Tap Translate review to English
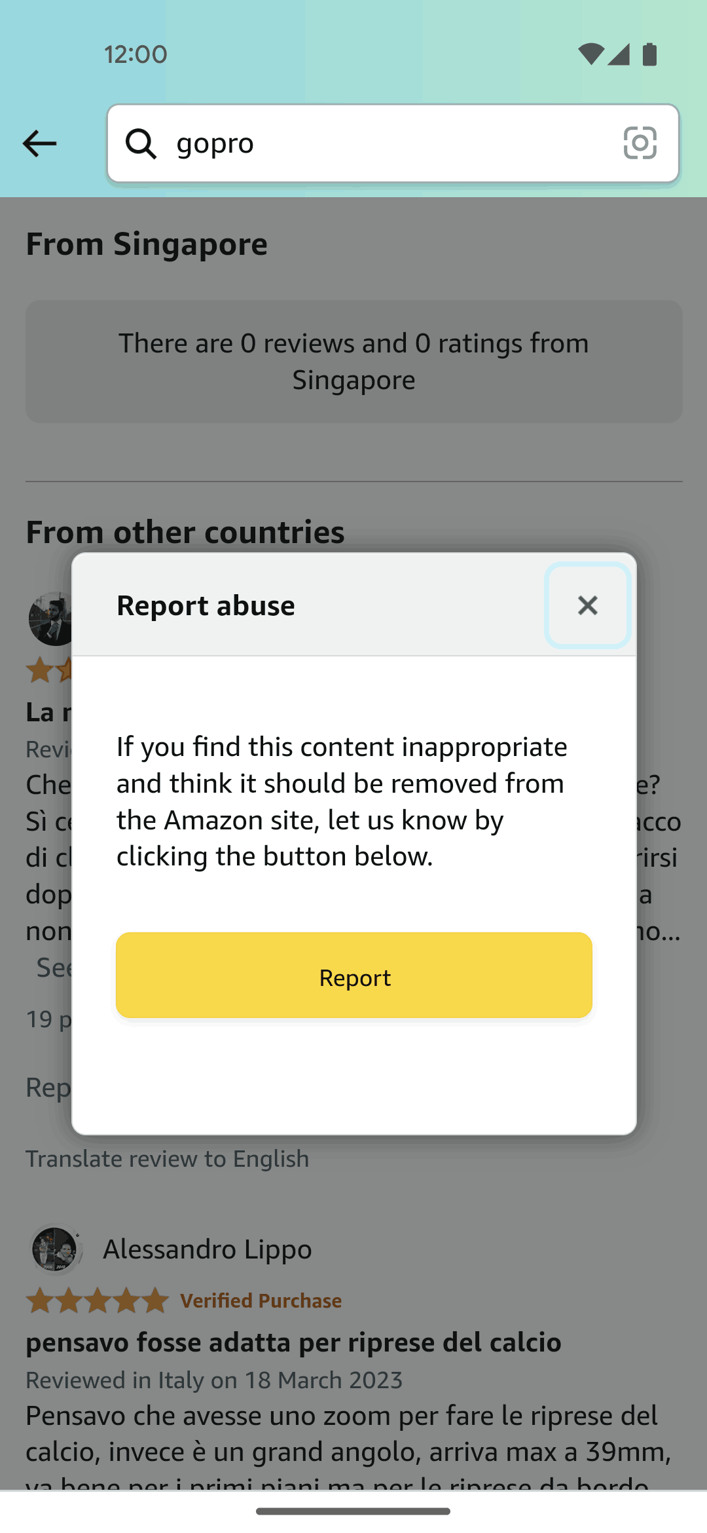Viewport: 707px width, 1533px height. point(168,1158)
